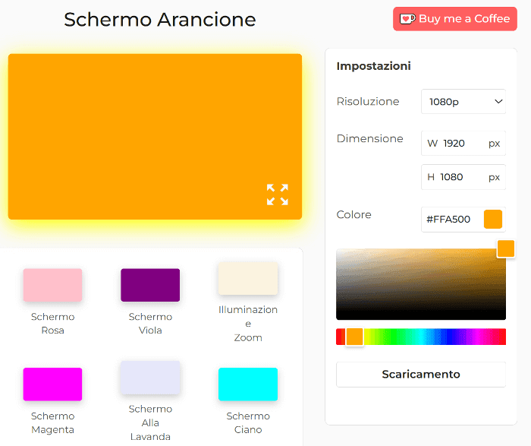This screenshot has height=446, width=531.
Task: Choose the Schermo Alla Lavanda thumbnail
Action: [150, 378]
